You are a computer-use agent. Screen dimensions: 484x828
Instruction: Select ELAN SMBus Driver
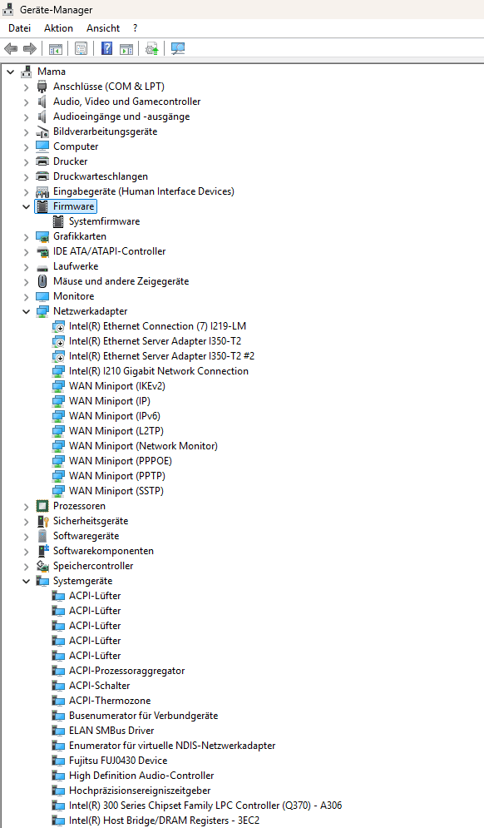coord(111,731)
